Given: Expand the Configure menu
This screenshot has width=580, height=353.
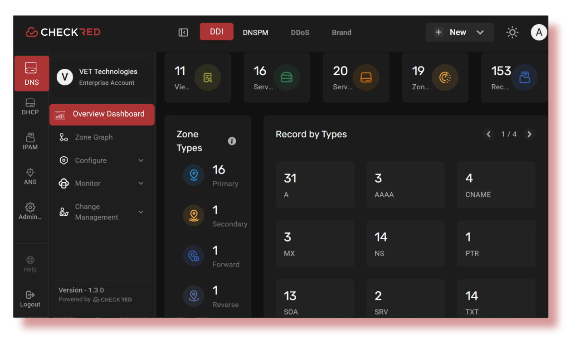Looking at the screenshot, I should [91, 160].
